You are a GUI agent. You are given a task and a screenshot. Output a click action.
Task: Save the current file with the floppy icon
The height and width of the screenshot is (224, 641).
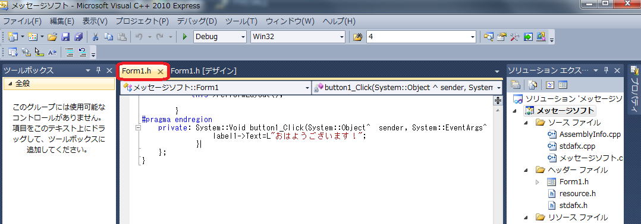pos(65,37)
